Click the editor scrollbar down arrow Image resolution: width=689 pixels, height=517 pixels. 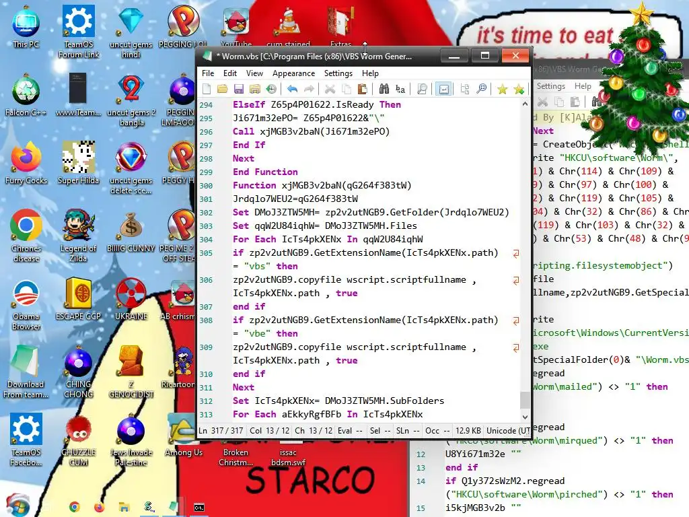(525, 416)
